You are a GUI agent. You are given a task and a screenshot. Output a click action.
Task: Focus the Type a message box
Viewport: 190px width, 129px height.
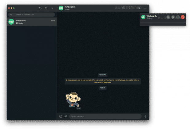click(x=105, y=116)
